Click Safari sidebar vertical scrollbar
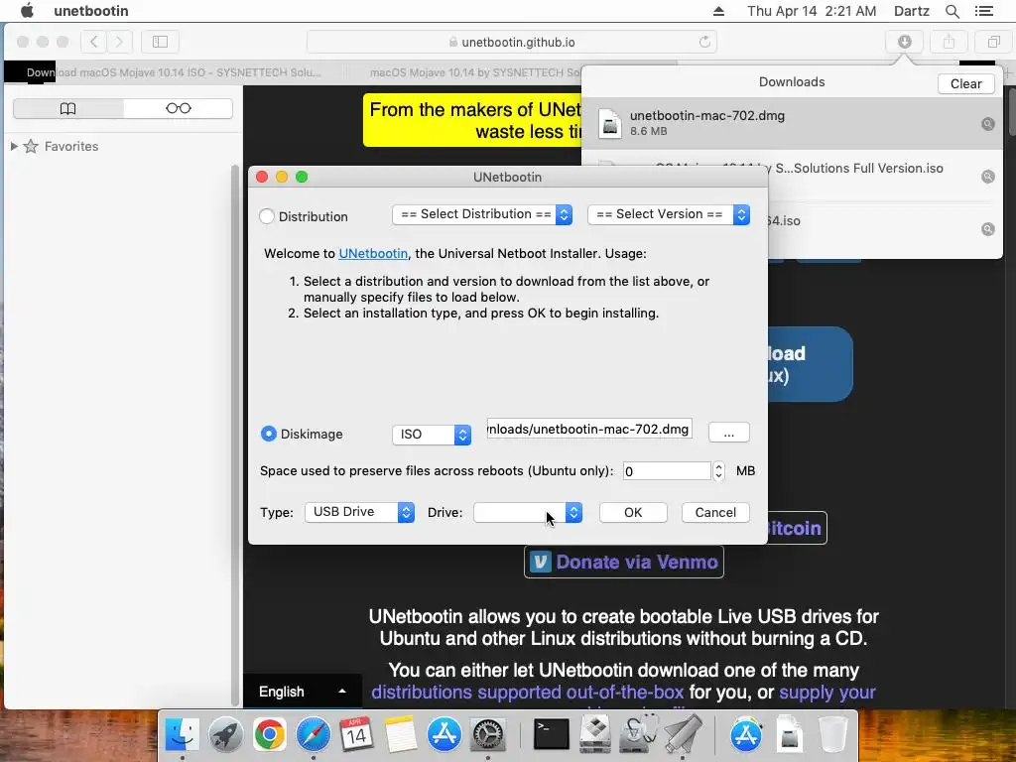The image size is (1016, 762). 234,435
